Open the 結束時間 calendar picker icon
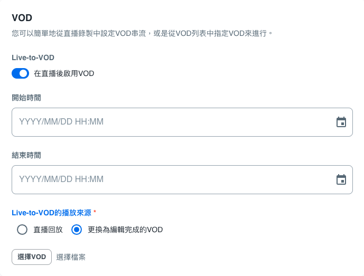 point(341,179)
